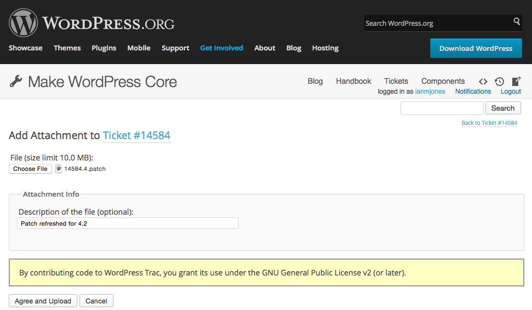The image size is (532, 310).
Task: Click the Agree and Upload button
Action: click(x=43, y=301)
